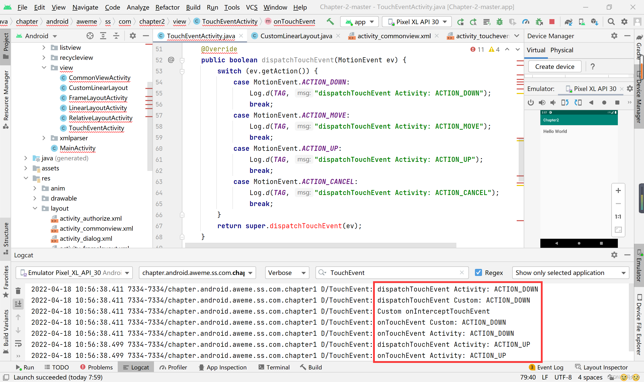Click the Profile app gauge icon
This screenshot has height=382, width=644.
click(525, 22)
